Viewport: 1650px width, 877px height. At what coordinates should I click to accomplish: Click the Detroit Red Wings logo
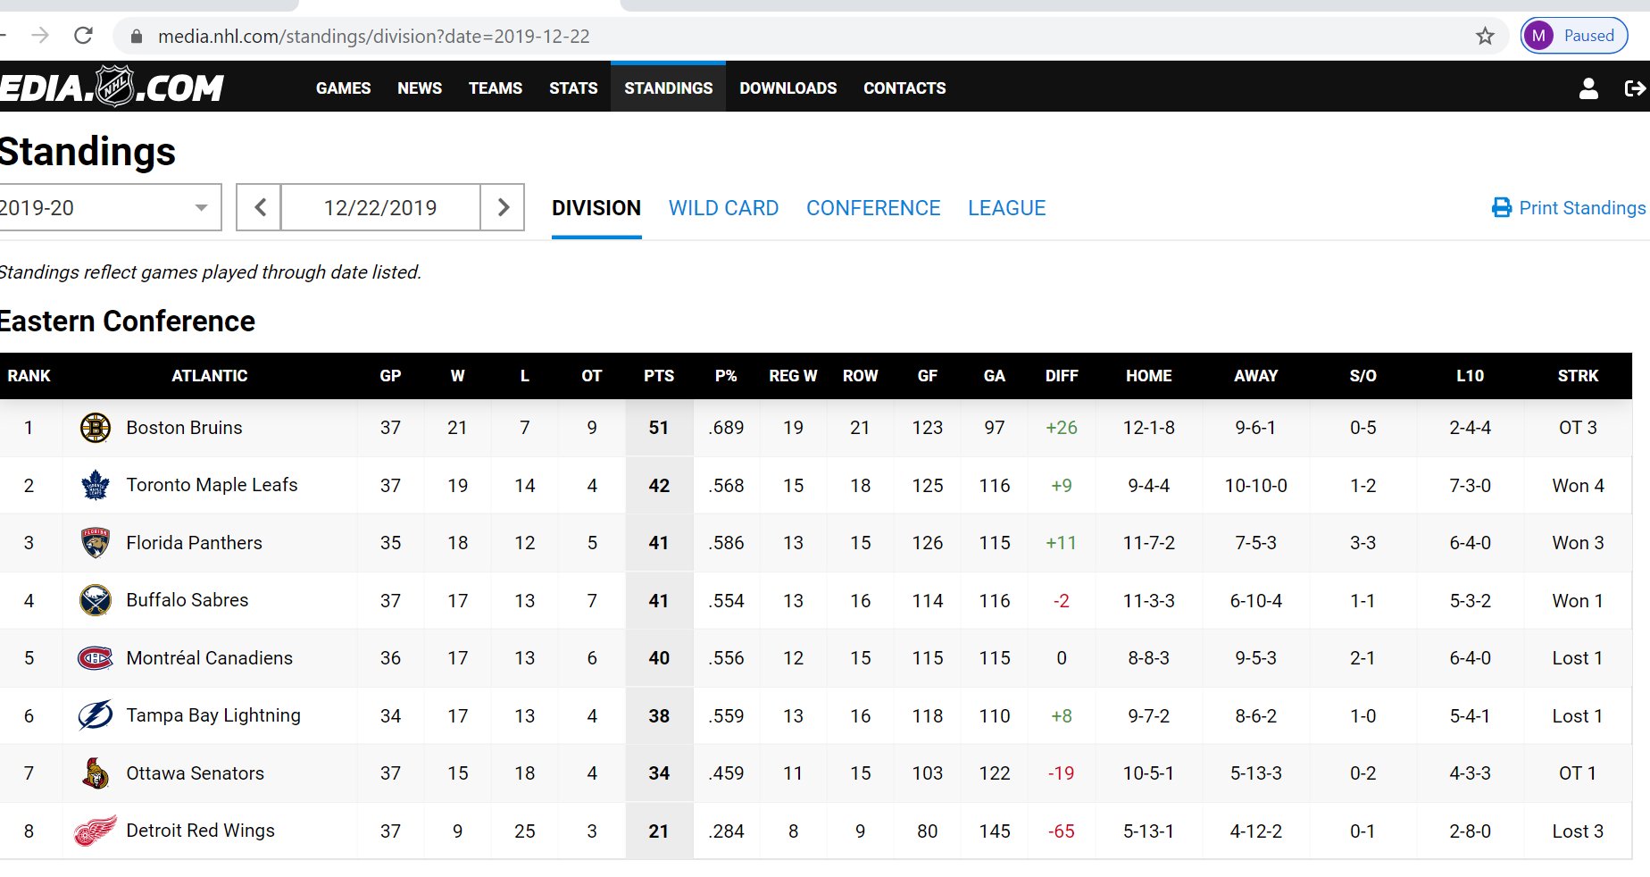tap(96, 831)
